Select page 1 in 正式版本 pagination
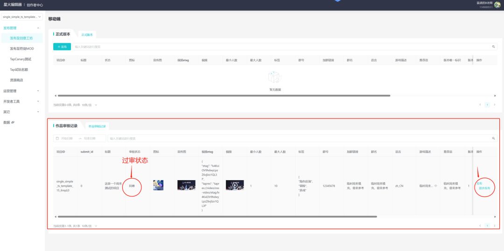 [487, 105]
